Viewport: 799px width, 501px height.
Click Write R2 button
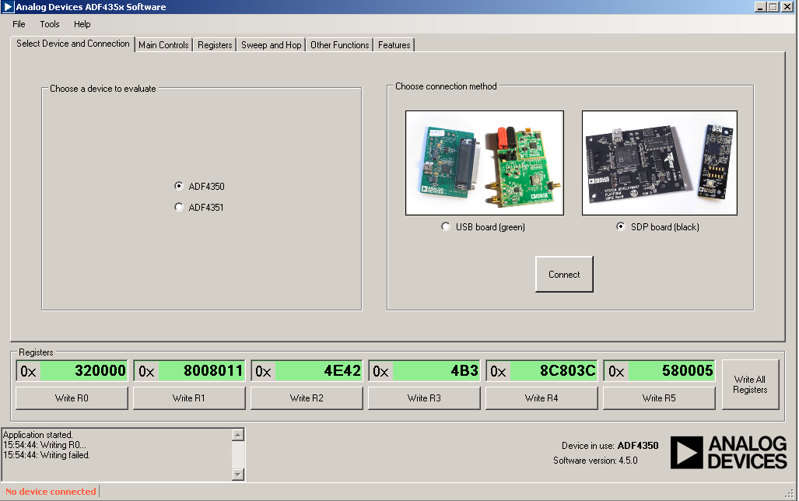pos(307,398)
